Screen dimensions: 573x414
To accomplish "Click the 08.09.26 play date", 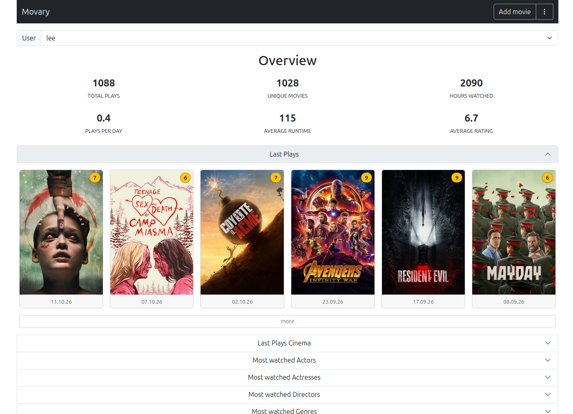I will (x=514, y=302).
